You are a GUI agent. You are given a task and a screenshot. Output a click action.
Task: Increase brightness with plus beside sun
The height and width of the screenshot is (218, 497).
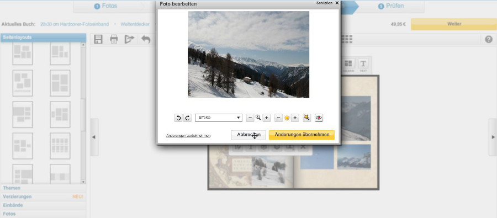tap(295, 118)
